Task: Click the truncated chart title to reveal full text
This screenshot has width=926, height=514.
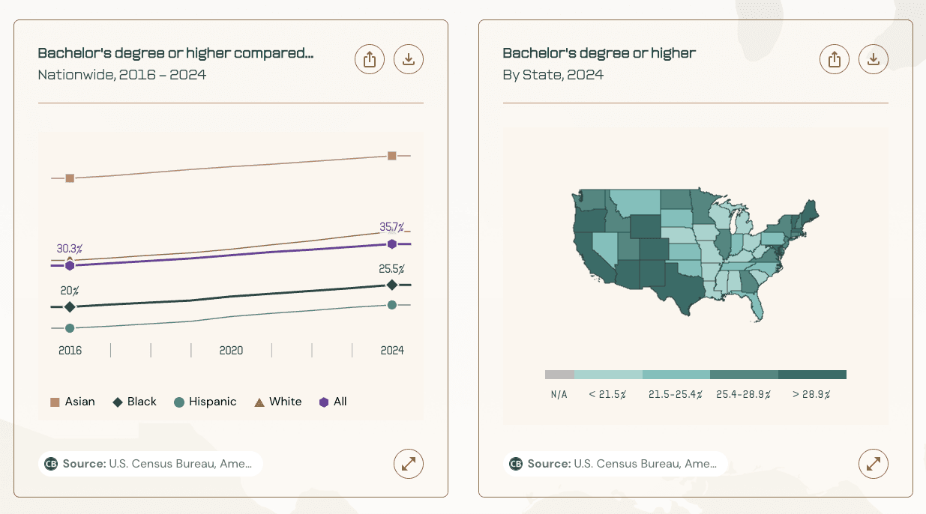Action: tap(175, 52)
